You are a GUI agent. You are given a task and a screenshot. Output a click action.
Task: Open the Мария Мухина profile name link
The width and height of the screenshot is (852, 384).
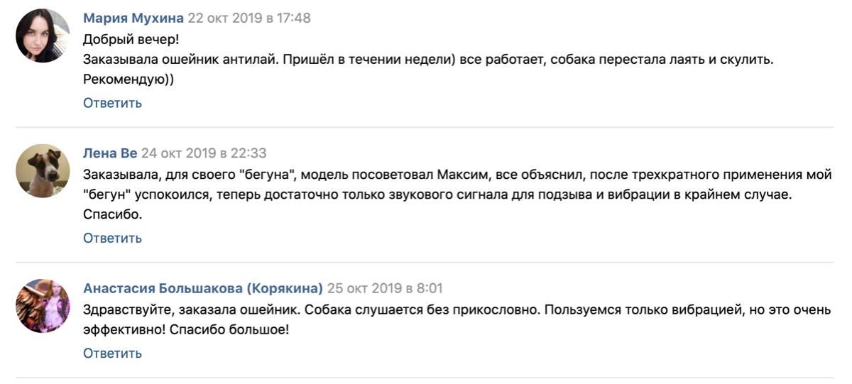coord(133,18)
